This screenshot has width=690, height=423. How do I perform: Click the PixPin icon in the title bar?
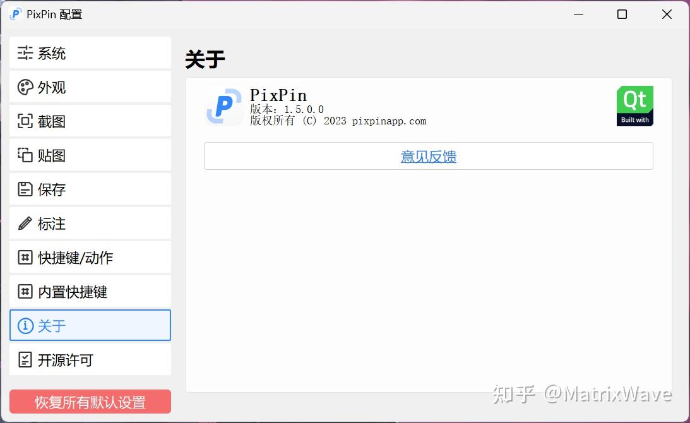[x=15, y=14]
